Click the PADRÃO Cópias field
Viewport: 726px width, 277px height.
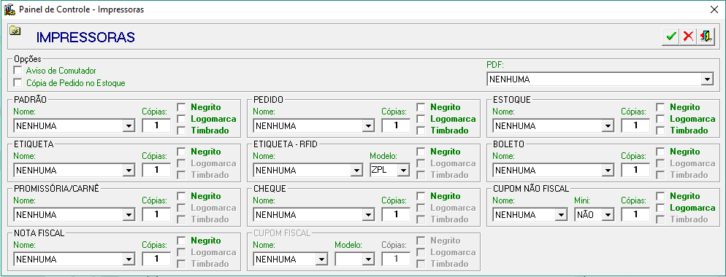156,126
